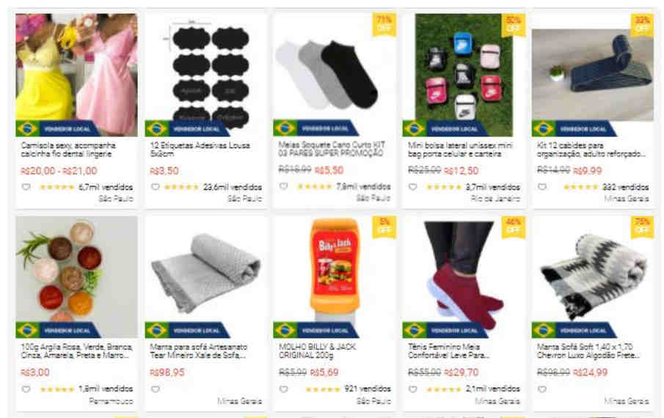The image size is (664, 418).
Task: Open Kit 12 cabides para organização link
Action: pyautogui.click(x=591, y=150)
